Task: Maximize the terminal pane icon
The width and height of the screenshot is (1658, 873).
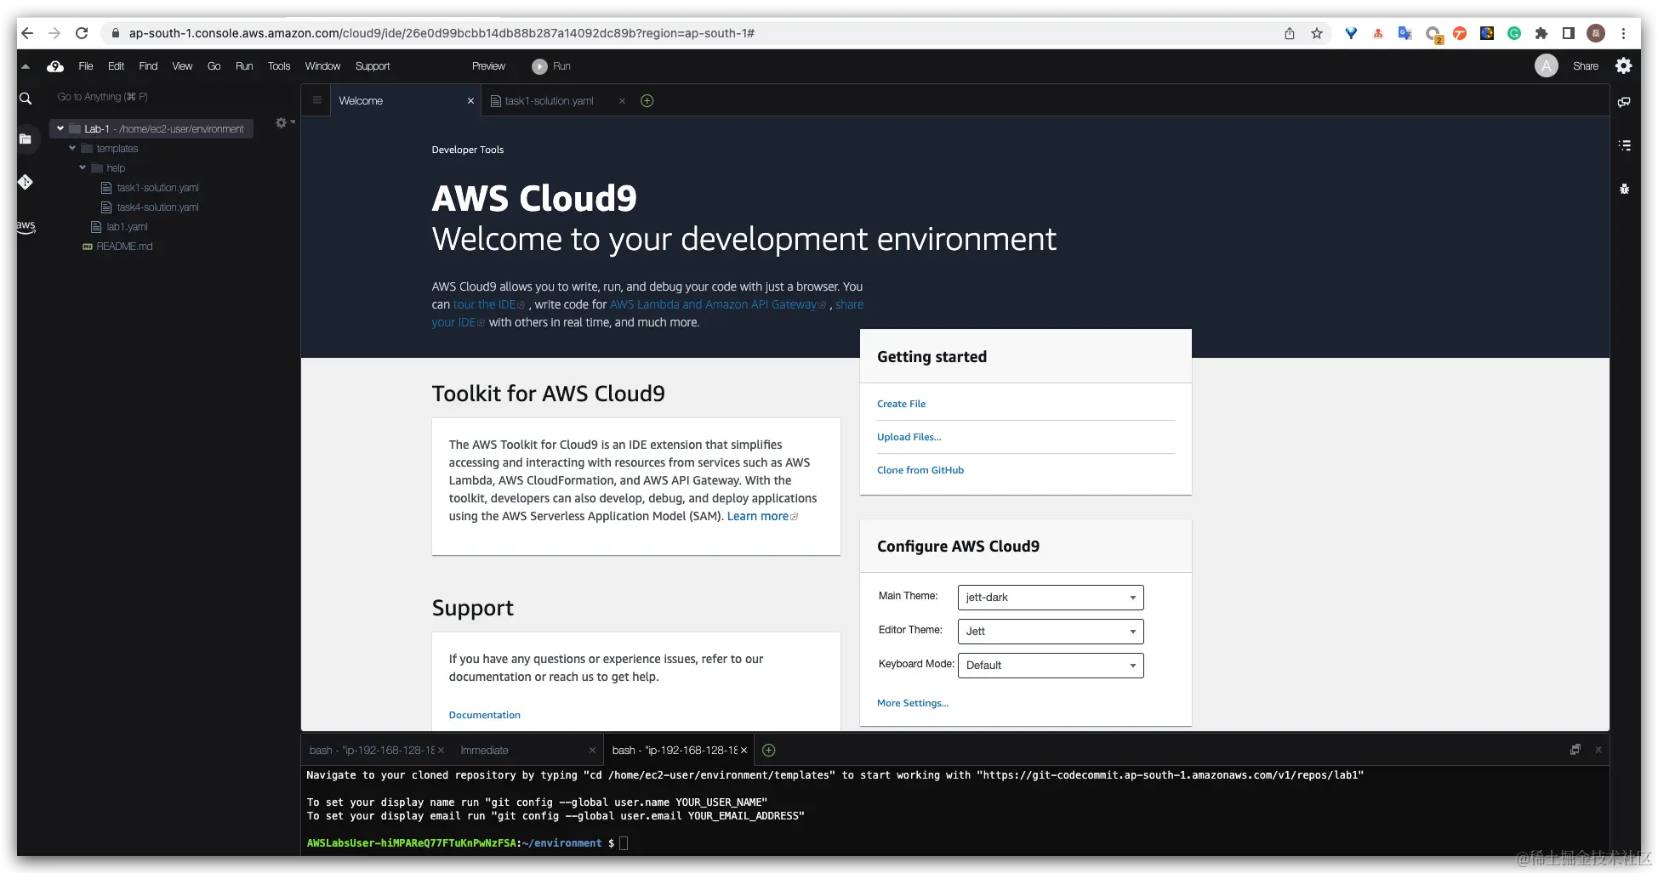Action: click(x=1575, y=750)
